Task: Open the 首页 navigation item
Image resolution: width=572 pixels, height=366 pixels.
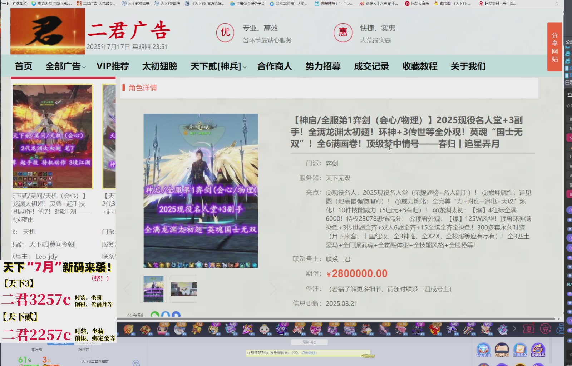Action: pyautogui.click(x=24, y=66)
